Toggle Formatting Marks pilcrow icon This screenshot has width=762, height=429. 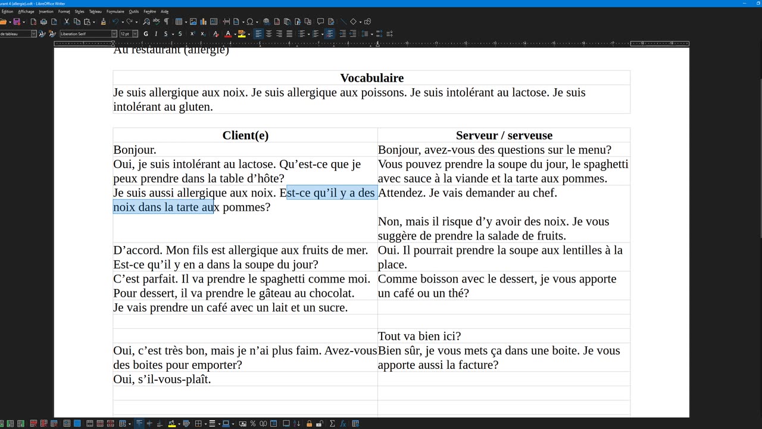pos(166,22)
